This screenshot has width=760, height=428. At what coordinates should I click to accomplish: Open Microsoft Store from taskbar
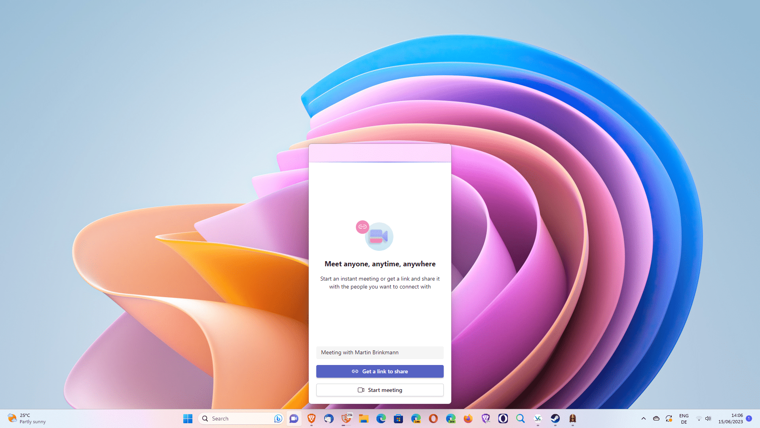[x=398, y=418]
